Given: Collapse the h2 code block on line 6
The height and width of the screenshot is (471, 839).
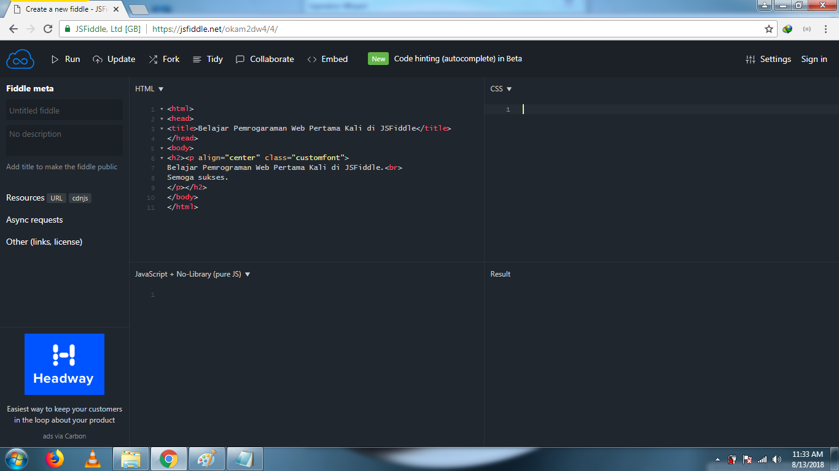Looking at the screenshot, I should [162, 158].
